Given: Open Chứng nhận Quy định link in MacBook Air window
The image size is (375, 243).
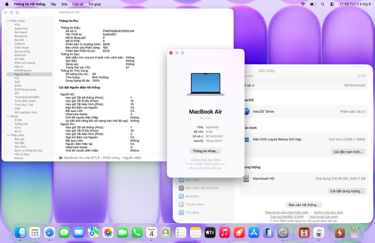Looking at the screenshot, I should point(205,160).
